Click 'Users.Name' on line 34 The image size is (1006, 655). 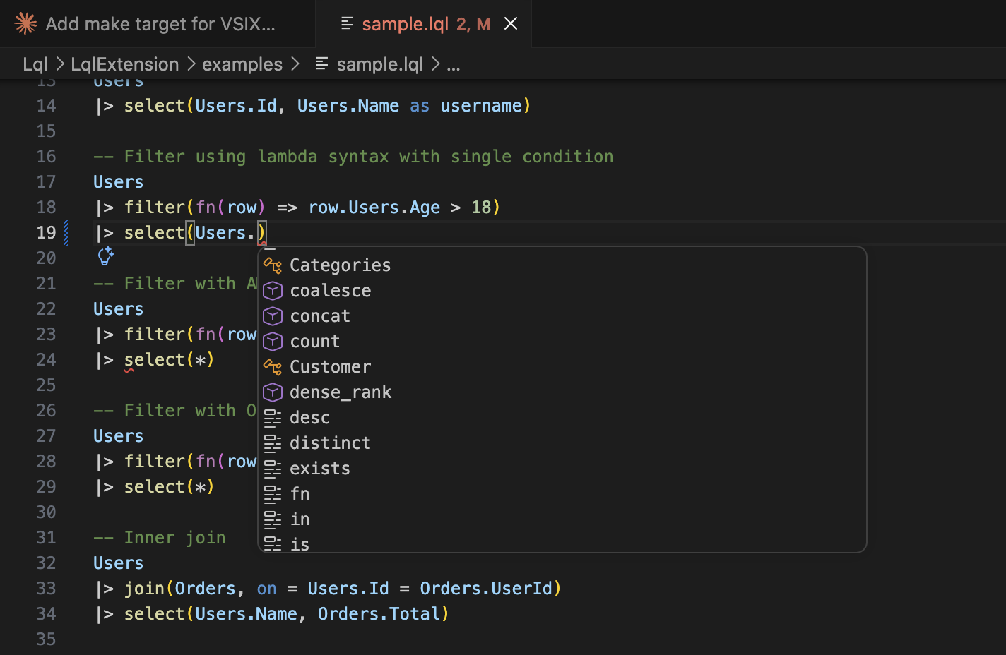246,614
